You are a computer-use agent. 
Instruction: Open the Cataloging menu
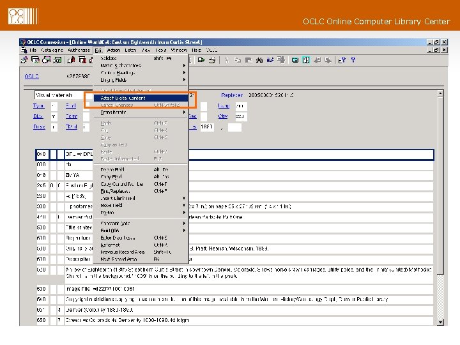click(x=52, y=50)
